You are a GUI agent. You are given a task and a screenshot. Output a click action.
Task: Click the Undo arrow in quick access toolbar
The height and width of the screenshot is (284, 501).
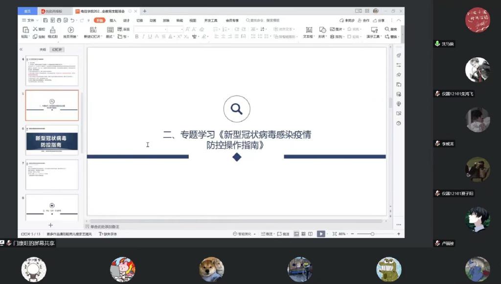tap(72, 20)
